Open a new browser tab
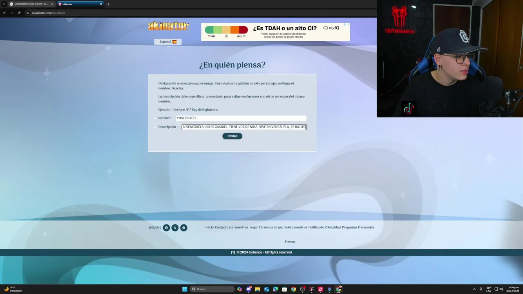Viewport: 523px width, 294px height. [108, 4]
